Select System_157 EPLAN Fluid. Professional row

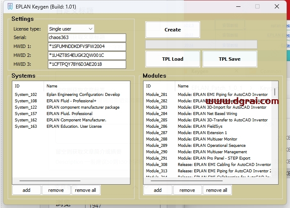(x=71, y=114)
